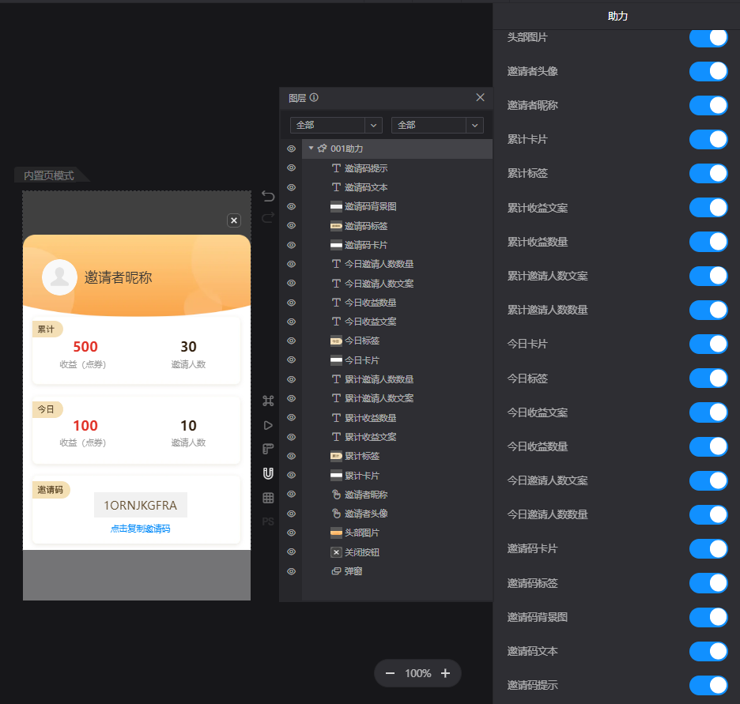The width and height of the screenshot is (740, 704).
Task: Select the 今日卡片 layer row
Action: click(x=397, y=360)
